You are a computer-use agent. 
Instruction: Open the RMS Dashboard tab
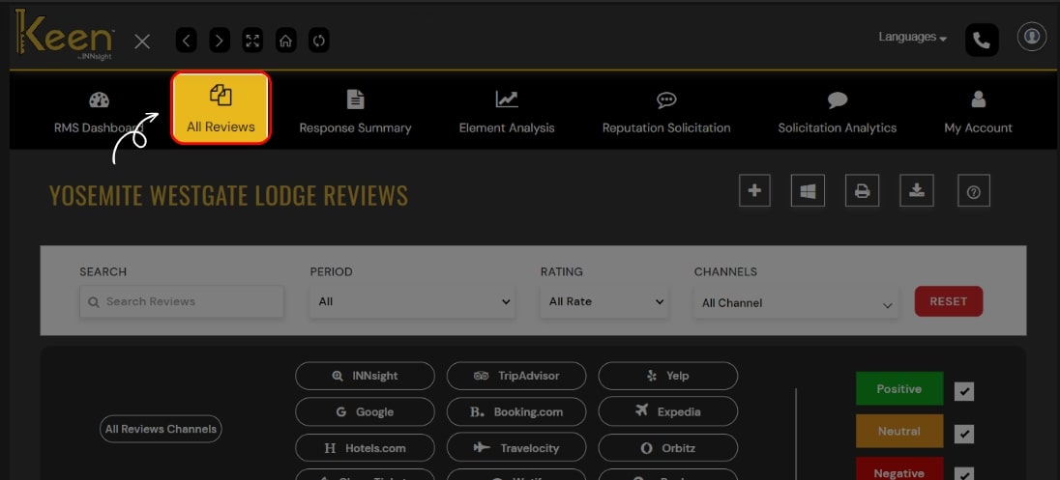99,111
